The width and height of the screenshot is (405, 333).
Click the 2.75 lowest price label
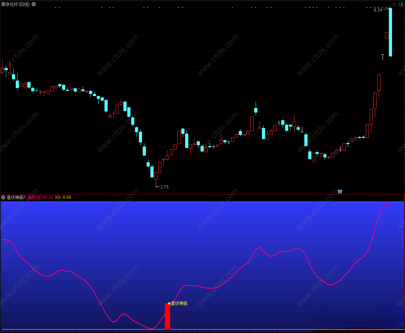tap(164, 187)
